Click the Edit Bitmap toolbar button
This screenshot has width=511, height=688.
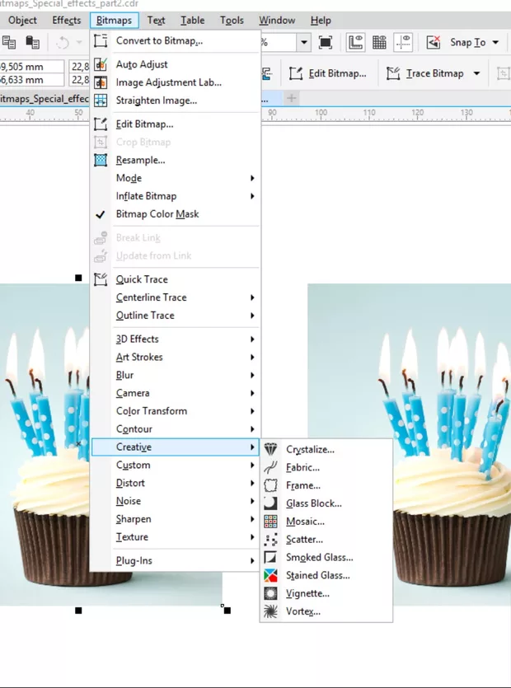tap(328, 73)
